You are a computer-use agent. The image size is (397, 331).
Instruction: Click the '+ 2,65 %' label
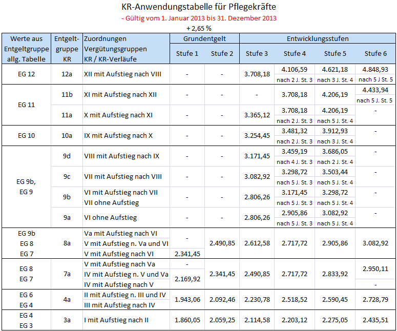199,28
